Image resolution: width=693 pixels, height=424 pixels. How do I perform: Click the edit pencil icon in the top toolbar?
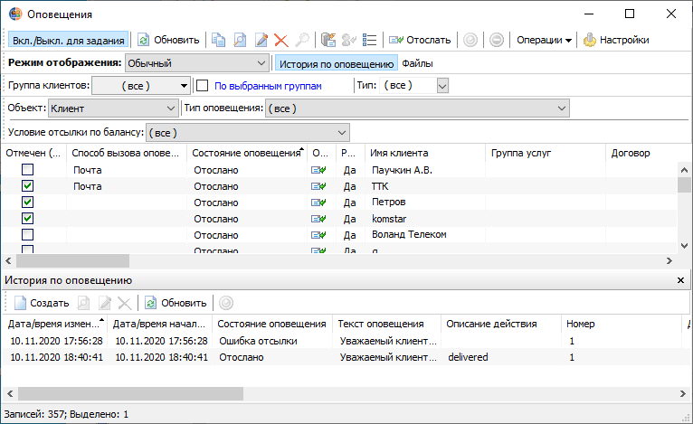click(x=261, y=40)
